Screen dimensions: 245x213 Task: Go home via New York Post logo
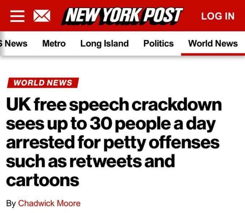click(122, 15)
